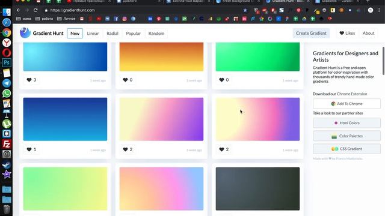Open Личное bookmarks folder
385x216 pixels.
(66, 19)
